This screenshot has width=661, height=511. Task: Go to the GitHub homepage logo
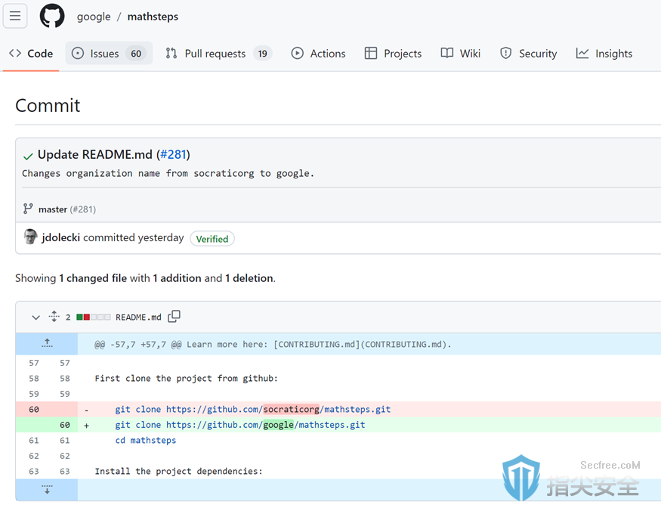pyautogui.click(x=52, y=16)
